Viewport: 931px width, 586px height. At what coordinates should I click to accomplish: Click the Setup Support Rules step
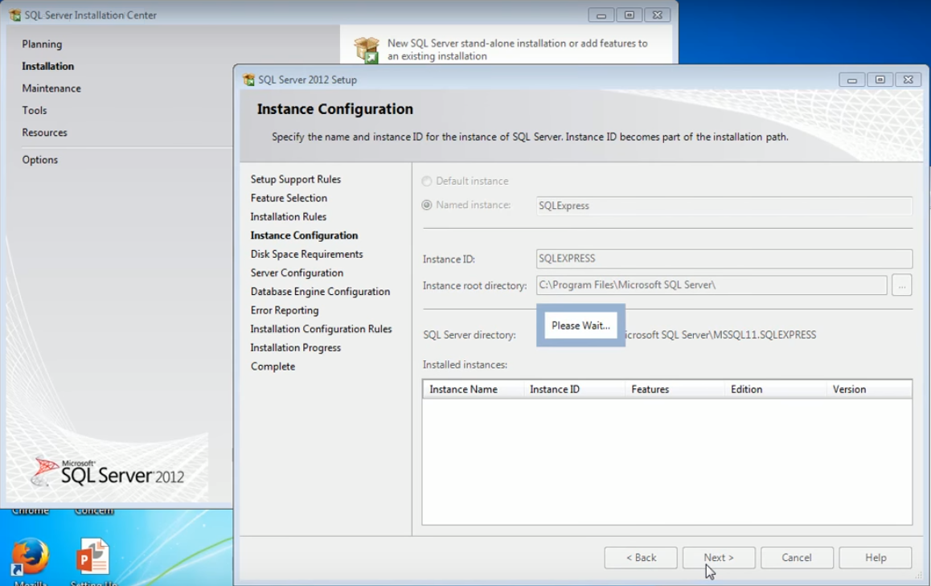(296, 179)
